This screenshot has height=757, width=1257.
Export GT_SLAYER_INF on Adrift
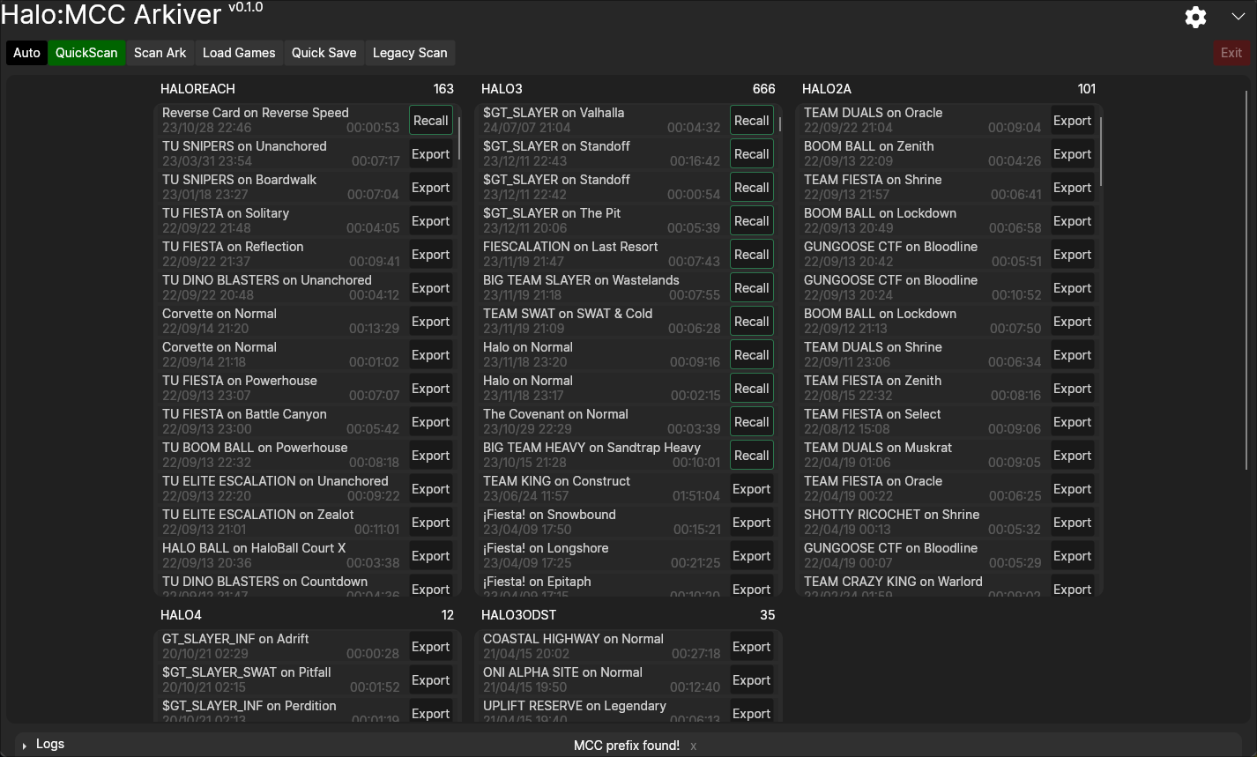[431, 647]
